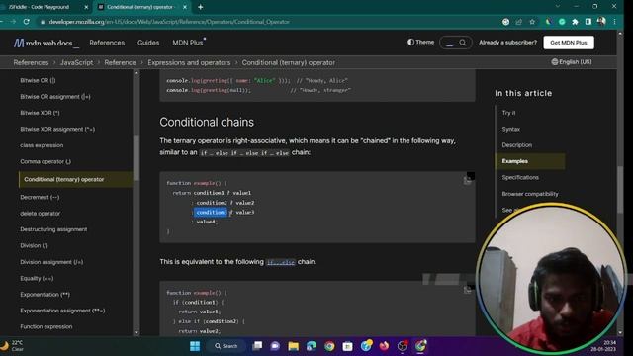Click Conditional (ternary) operator breadcrumb
Image resolution: width=633 pixels, height=356 pixels.
point(288,62)
